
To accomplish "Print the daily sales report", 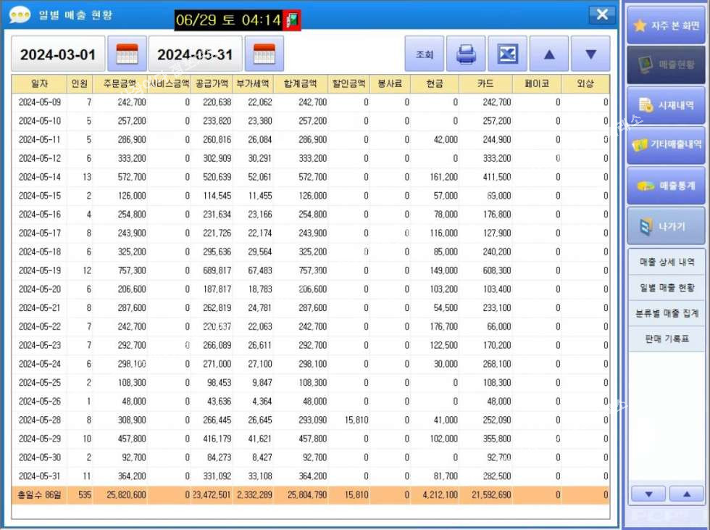I will click(x=466, y=54).
